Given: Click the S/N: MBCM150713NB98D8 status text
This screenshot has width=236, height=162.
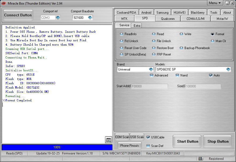Looking at the screenshot, I should pos(121,153).
